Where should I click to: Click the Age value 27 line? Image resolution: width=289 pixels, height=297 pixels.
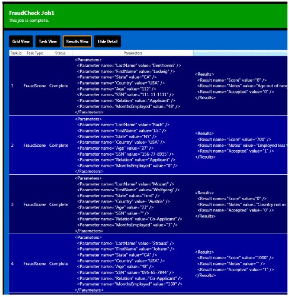click(x=115, y=148)
